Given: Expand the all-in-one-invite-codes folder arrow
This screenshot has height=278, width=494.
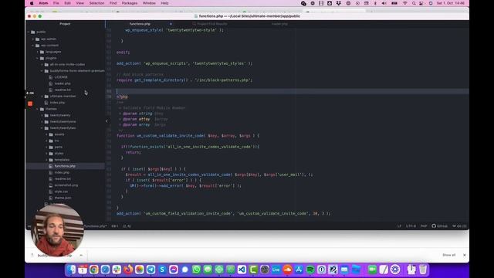Looking at the screenshot, I should point(42,64).
